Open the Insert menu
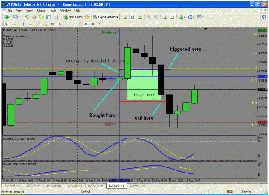Viewport: 269px width, 195px height. click(x=30, y=10)
